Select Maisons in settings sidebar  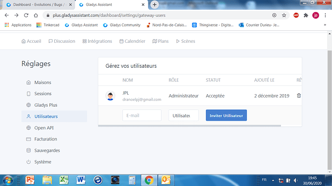click(54, 82)
